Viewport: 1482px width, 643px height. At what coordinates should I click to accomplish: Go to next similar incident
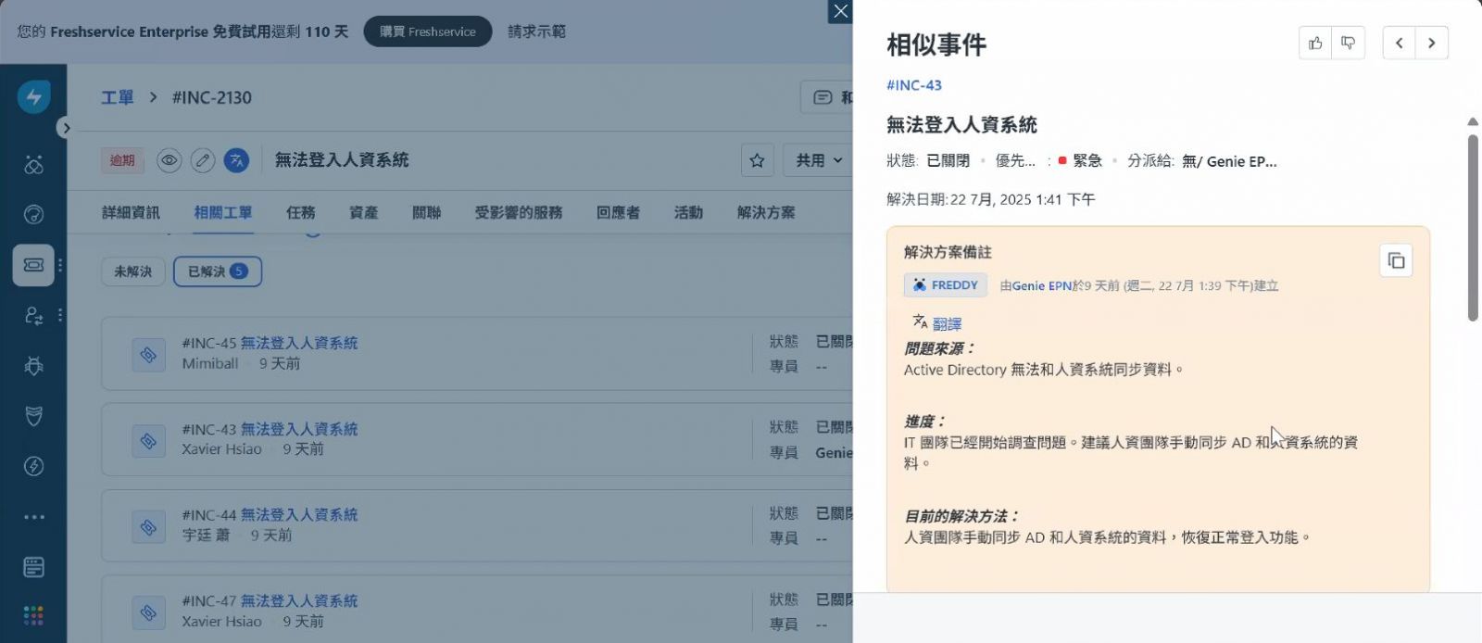[x=1431, y=44]
